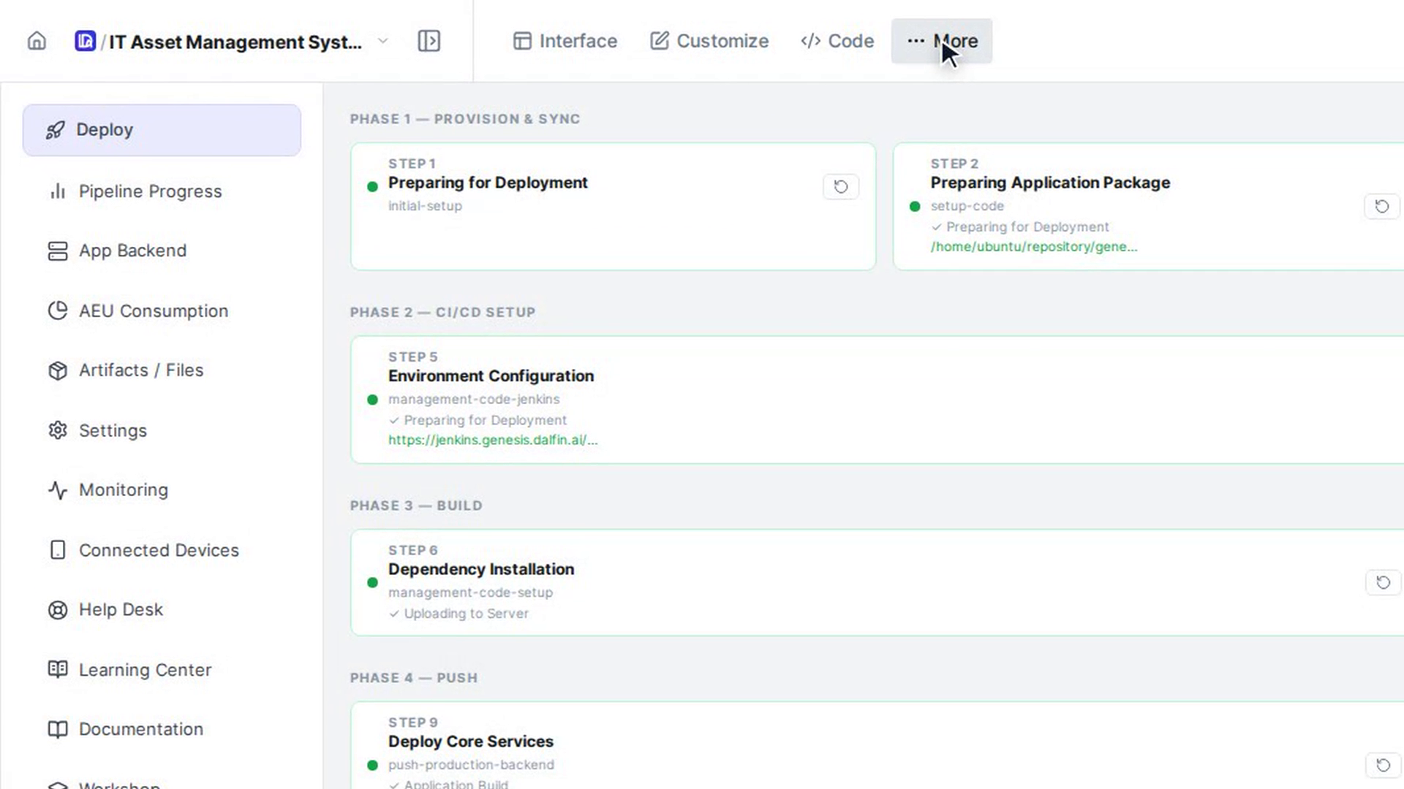Click the IT Asset Management project logo
Image resolution: width=1404 pixels, height=789 pixels.
(85, 41)
